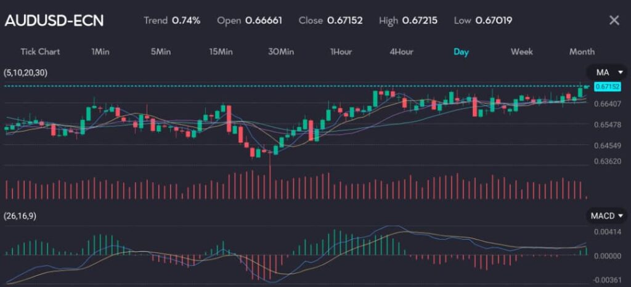Switch to the Tick Chart timeframe
Image resolution: width=631 pixels, height=287 pixels.
[40, 52]
